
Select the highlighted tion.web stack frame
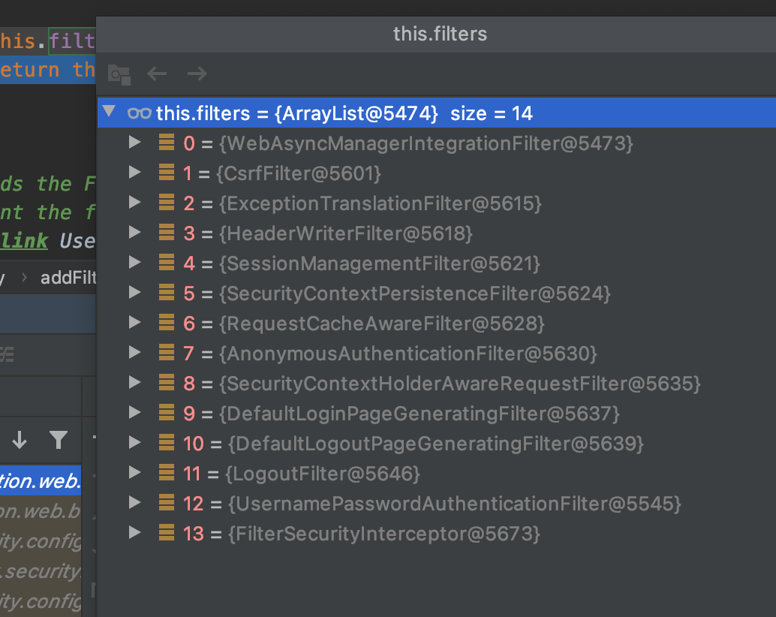tap(41, 480)
